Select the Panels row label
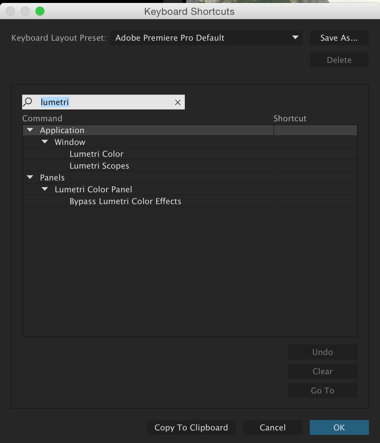380x443 pixels. (x=52, y=178)
